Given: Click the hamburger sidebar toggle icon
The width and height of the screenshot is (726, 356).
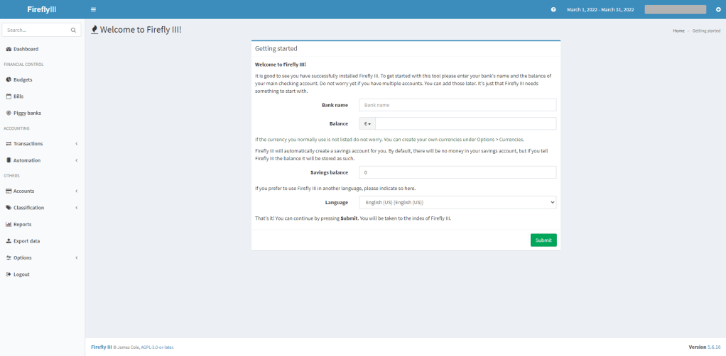Looking at the screenshot, I should (x=93, y=9).
